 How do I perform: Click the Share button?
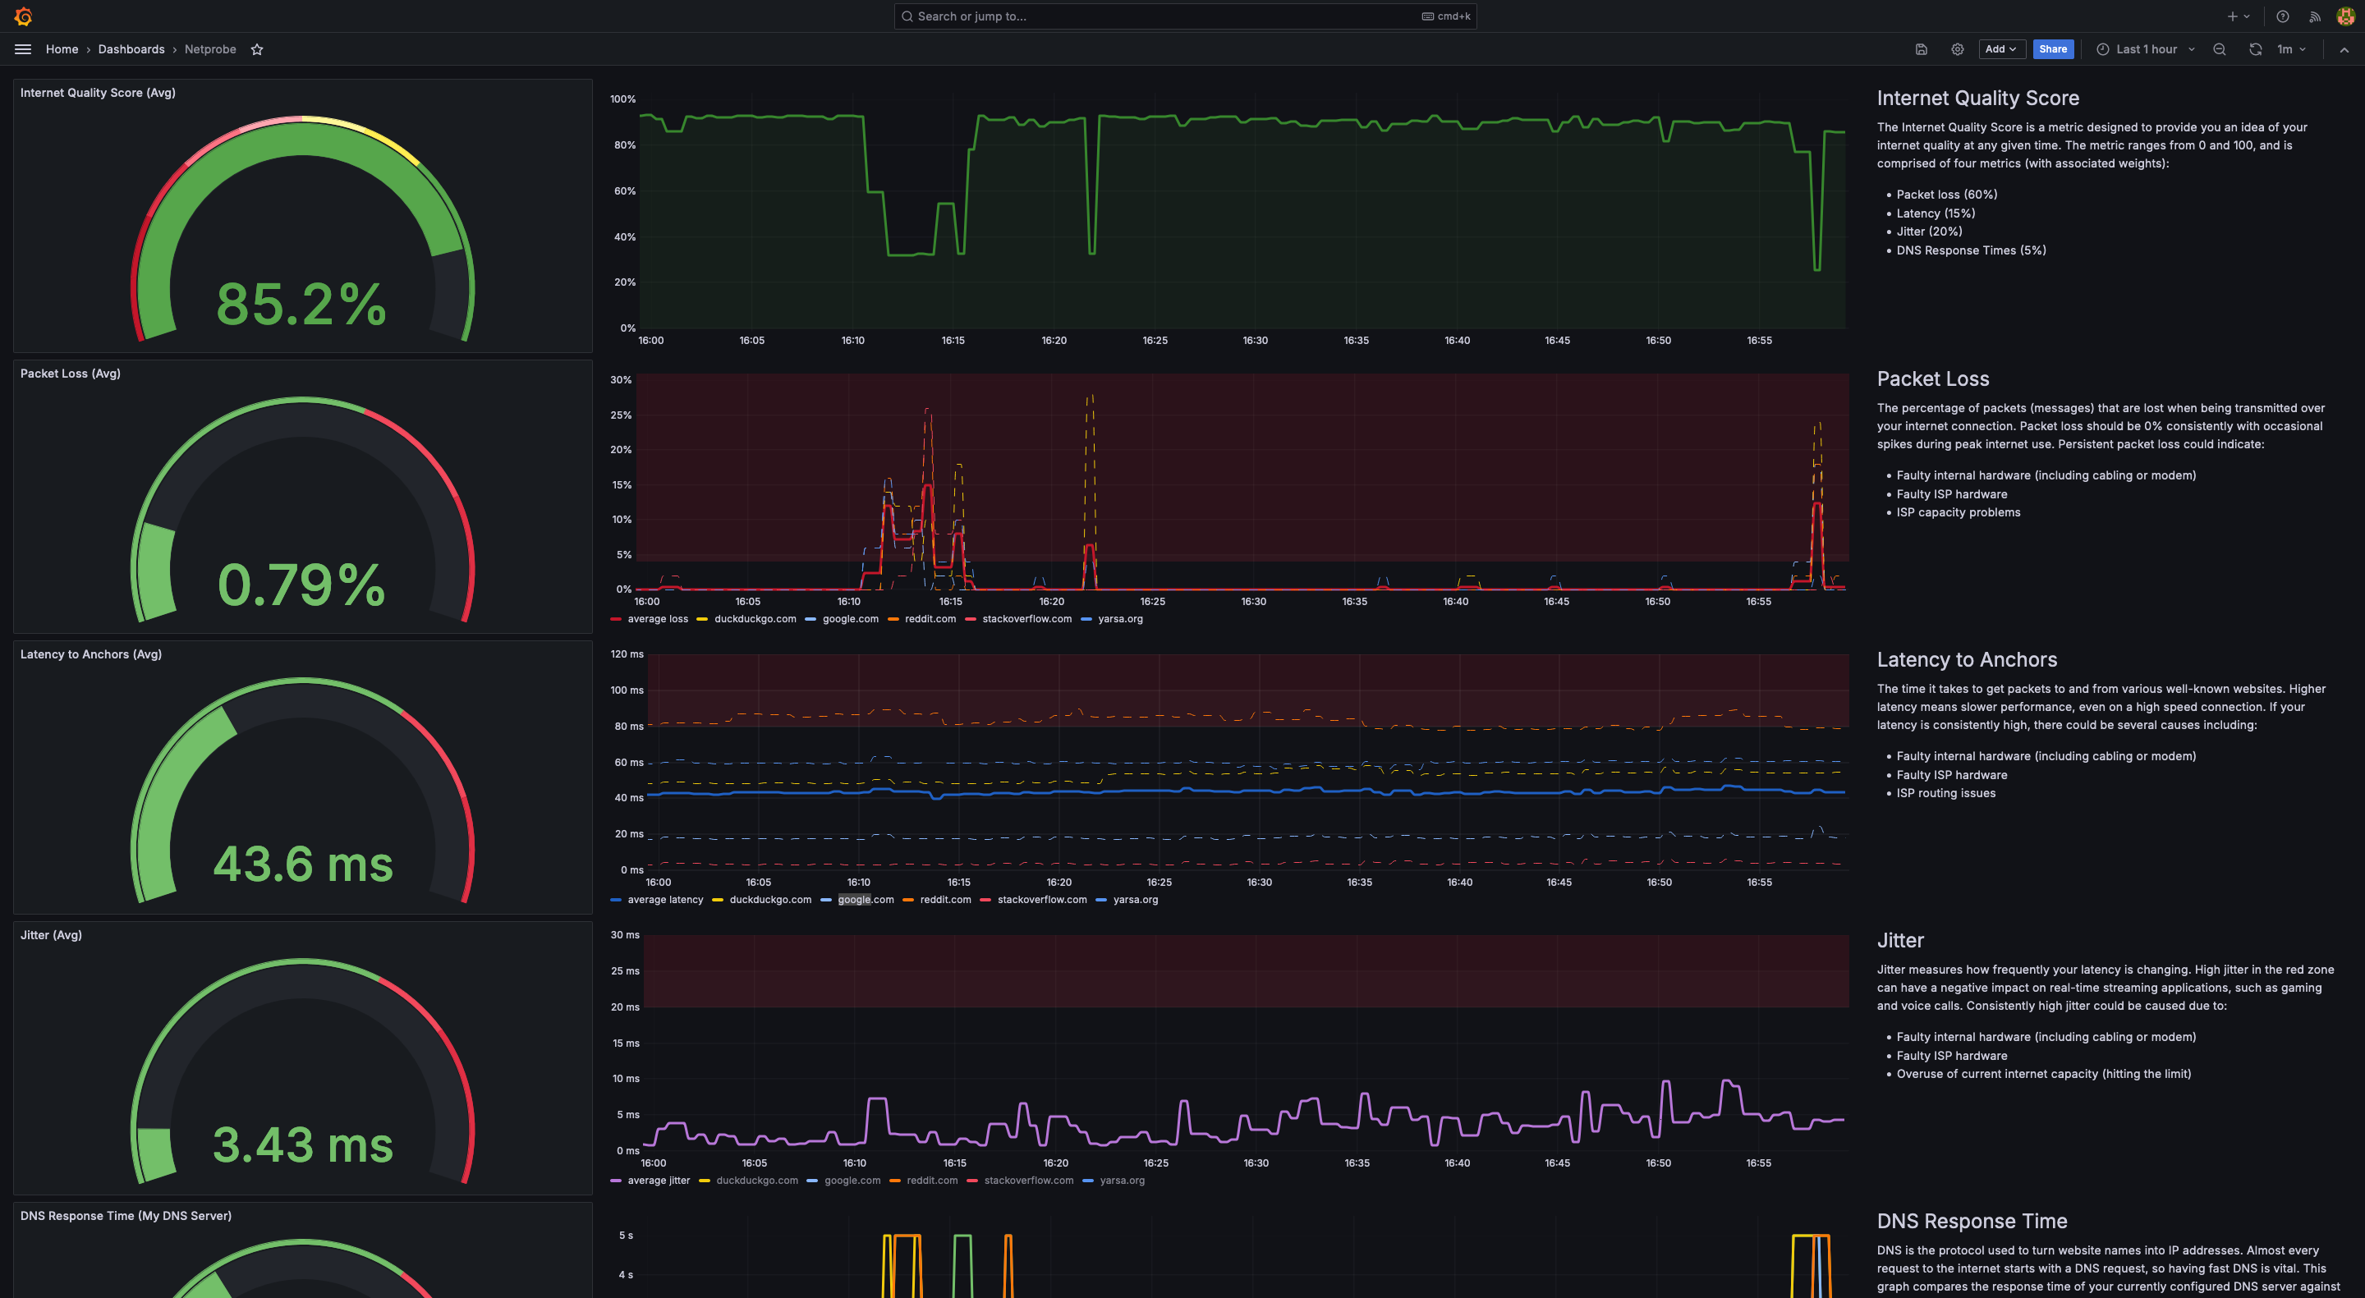tap(2054, 48)
